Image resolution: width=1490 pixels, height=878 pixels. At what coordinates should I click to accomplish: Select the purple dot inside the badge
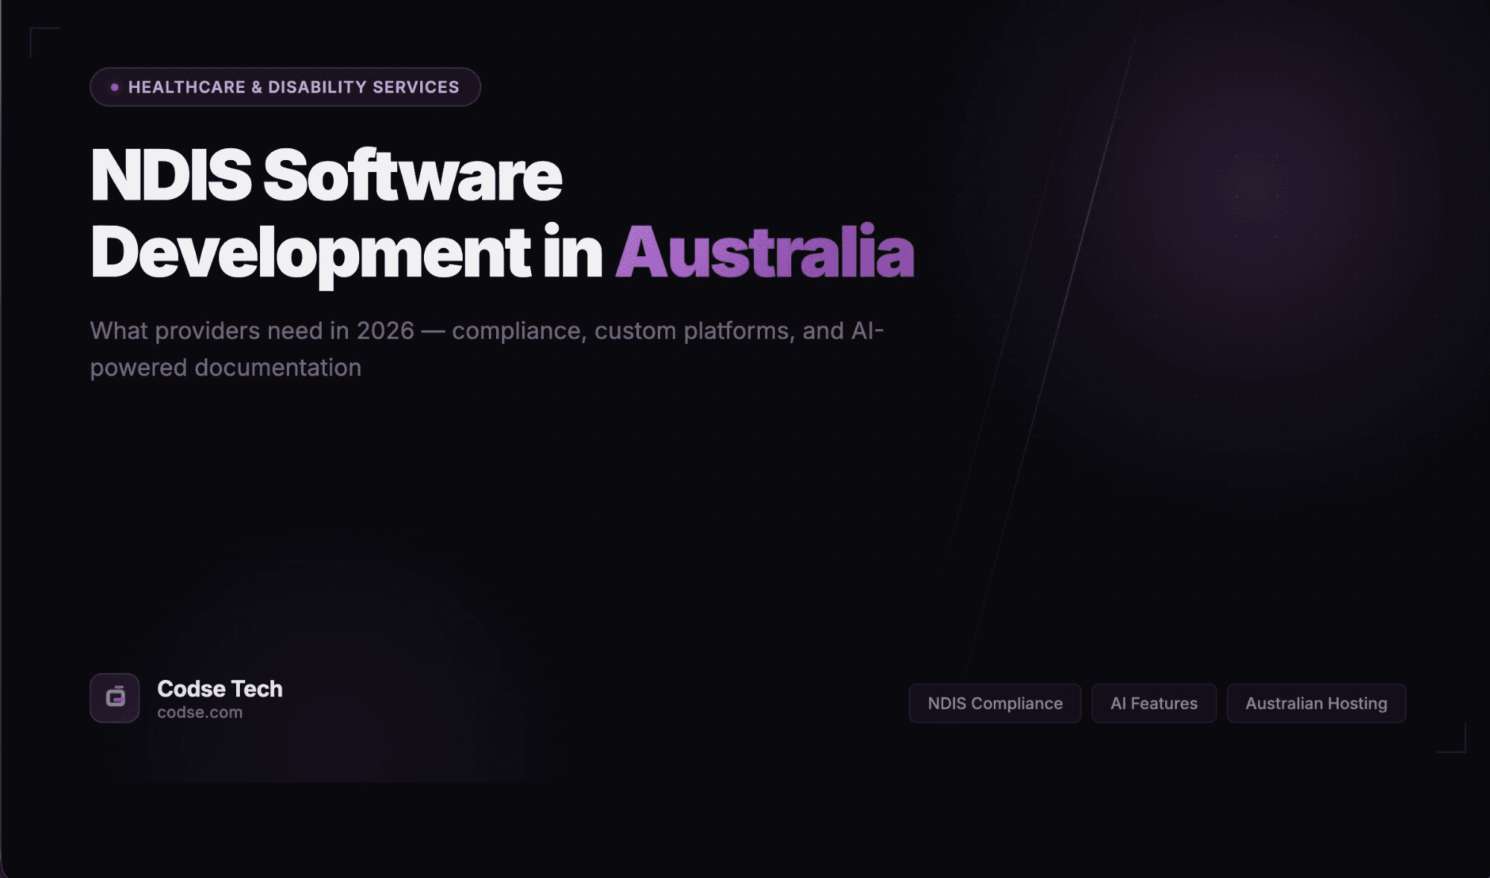[113, 86]
